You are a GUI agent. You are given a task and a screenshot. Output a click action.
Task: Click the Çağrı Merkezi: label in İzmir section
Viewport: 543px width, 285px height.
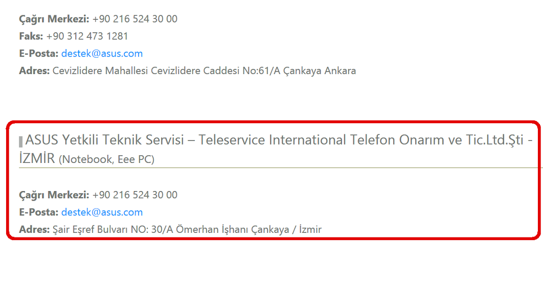click(54, 196)
